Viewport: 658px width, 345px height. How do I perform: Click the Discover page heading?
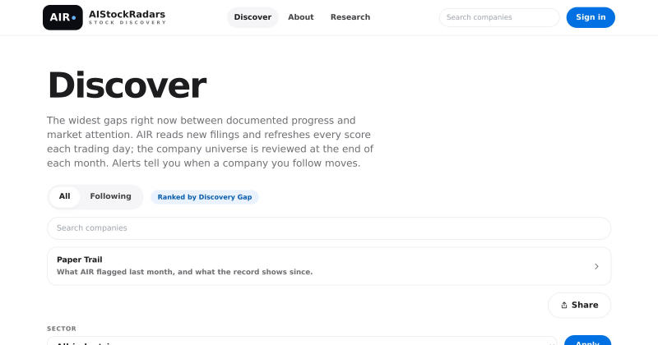click(127, 85)
